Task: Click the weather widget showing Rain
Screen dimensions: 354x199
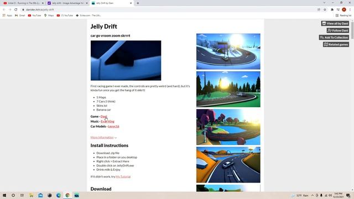Action: pos(300,195)
